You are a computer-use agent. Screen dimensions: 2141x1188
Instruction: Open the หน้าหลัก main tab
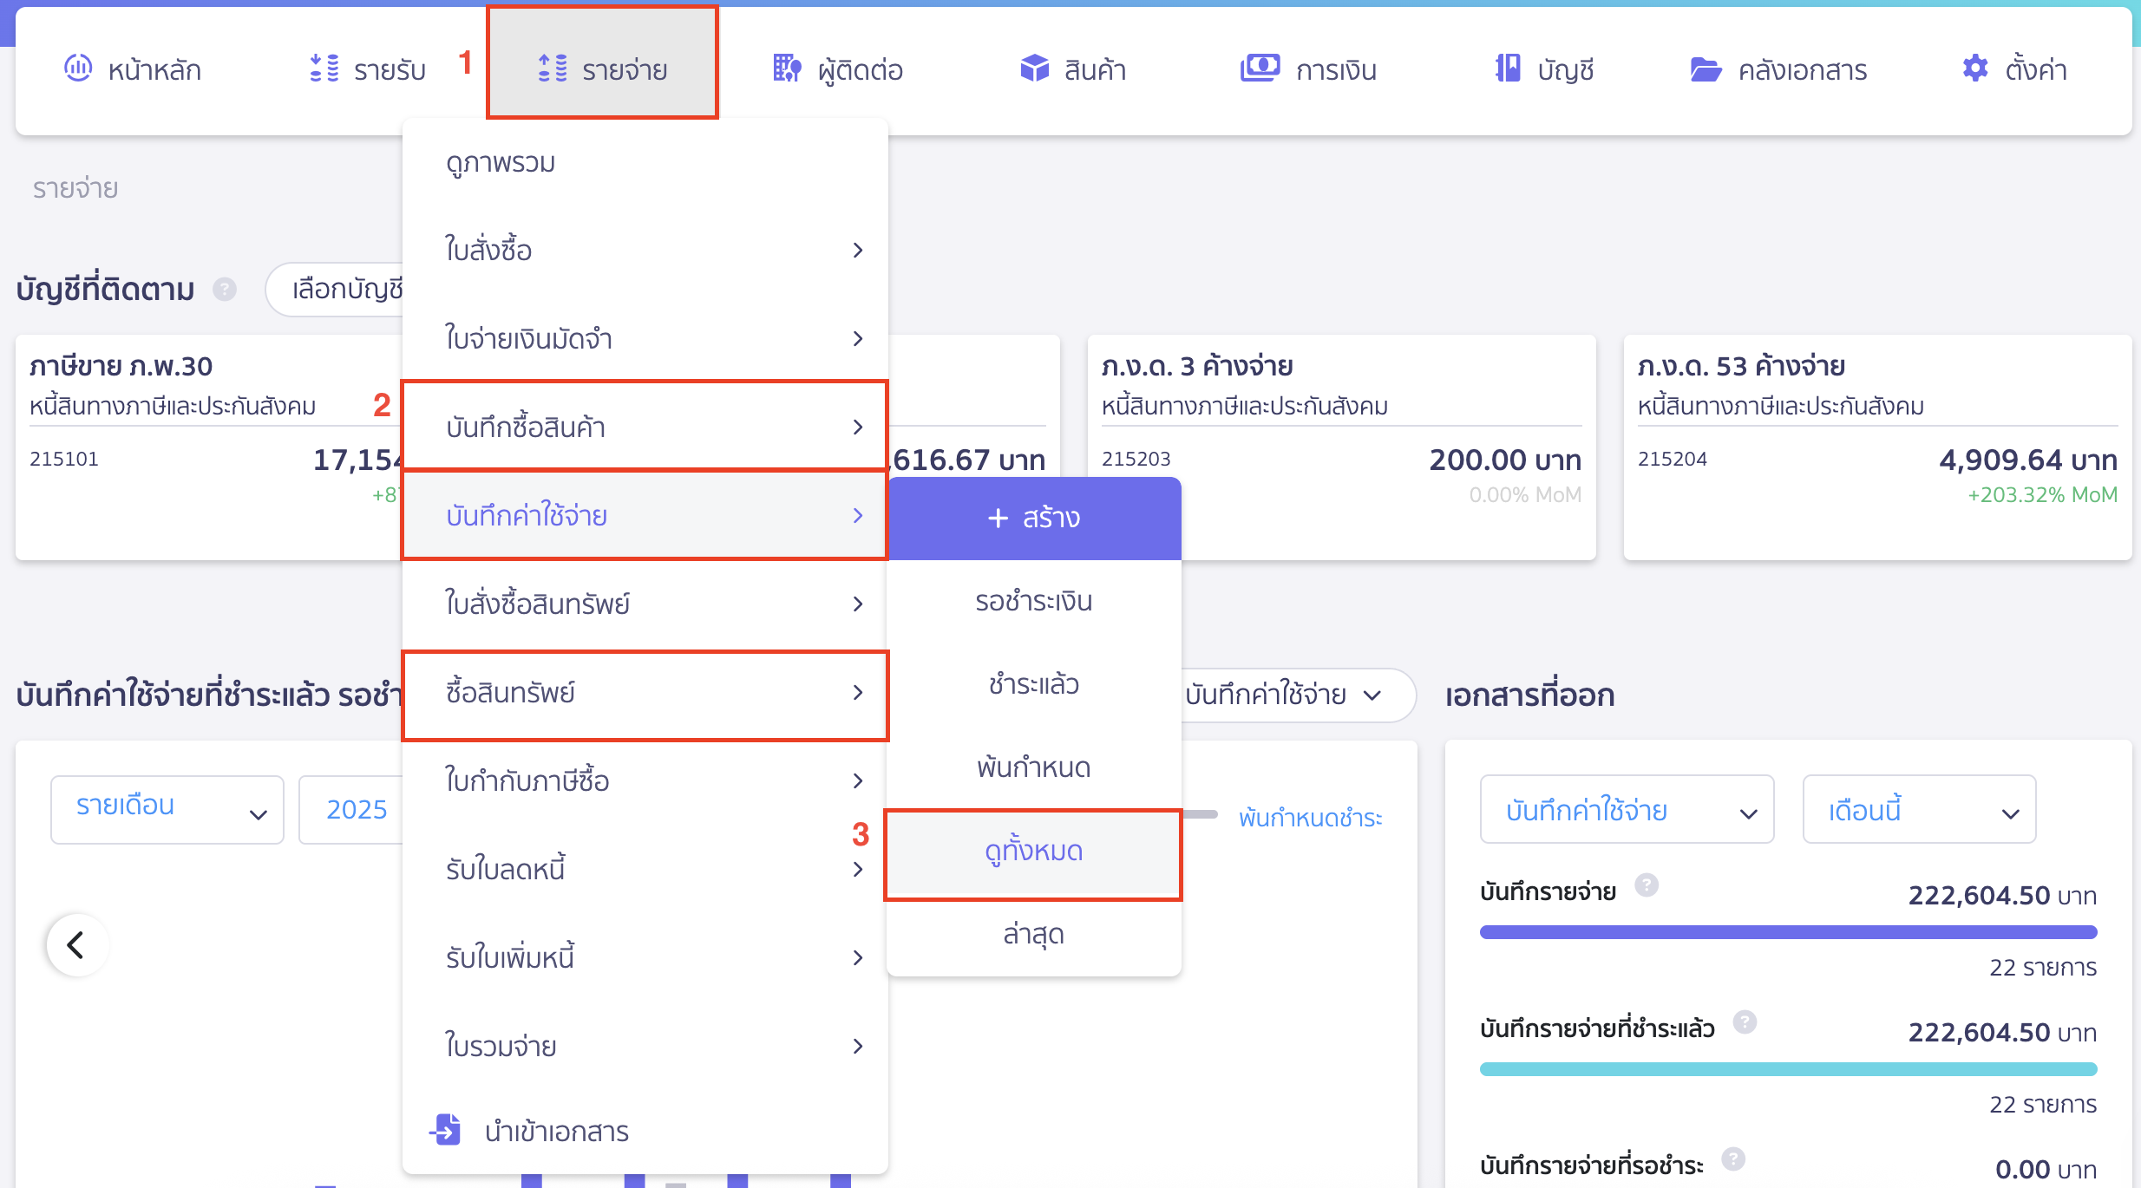[132, 69]
